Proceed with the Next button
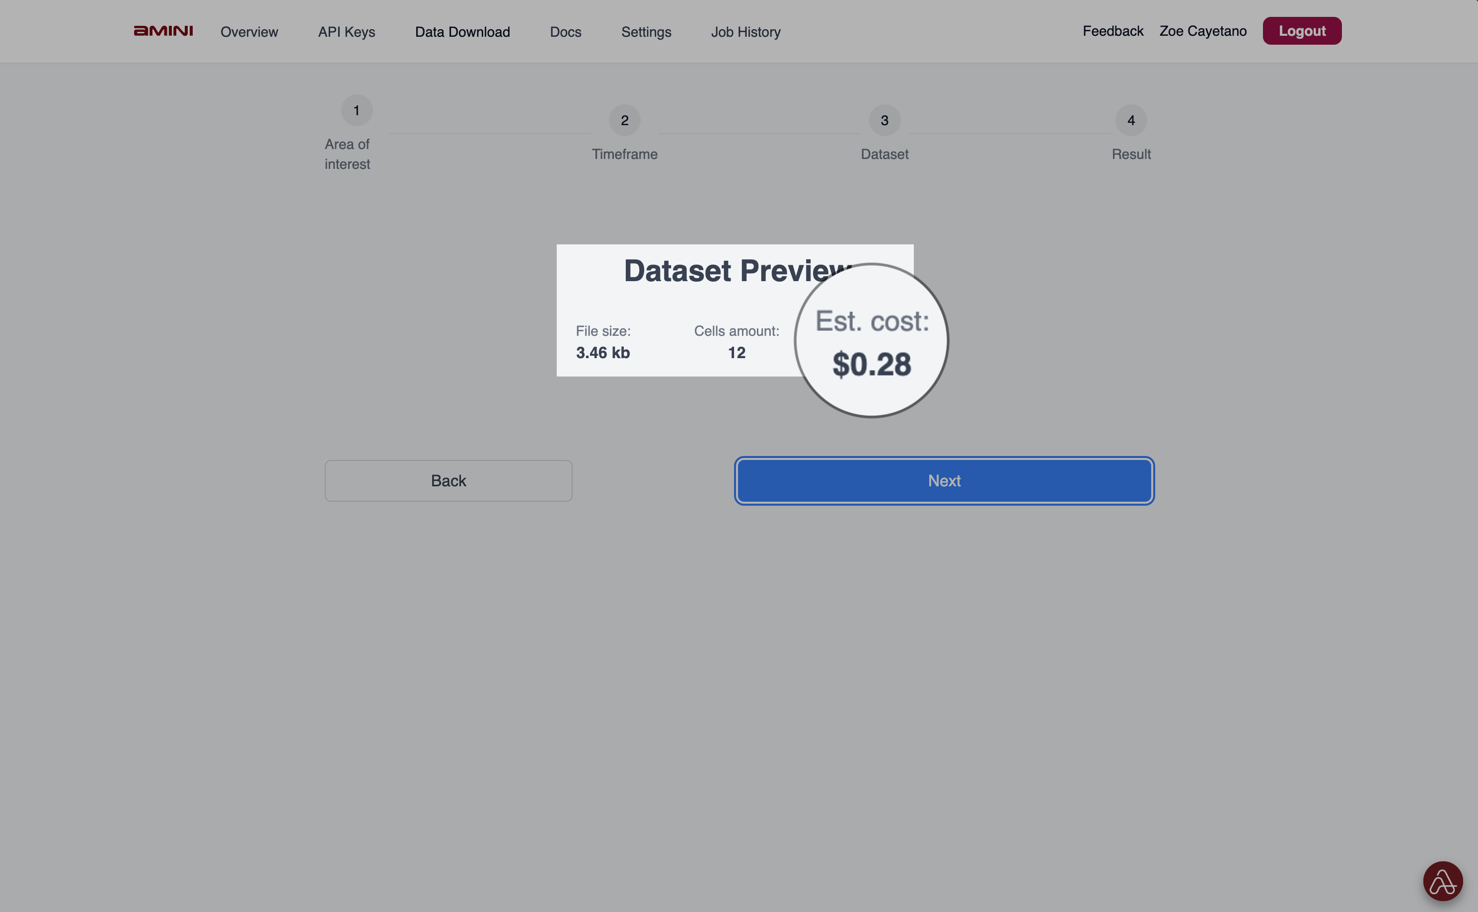Screen dimensions: 1478x912 click(x=944, y=481)
